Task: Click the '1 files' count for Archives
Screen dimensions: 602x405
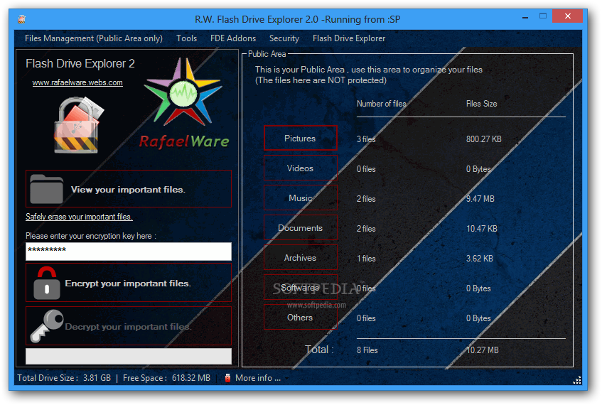Action: click(366, 259)
